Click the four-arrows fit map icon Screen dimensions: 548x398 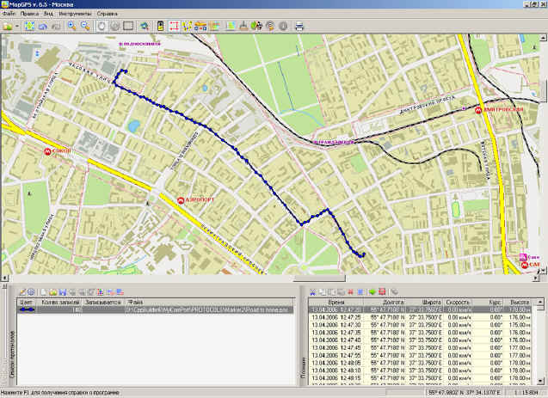pyautogui.click(x=30, y=27)
